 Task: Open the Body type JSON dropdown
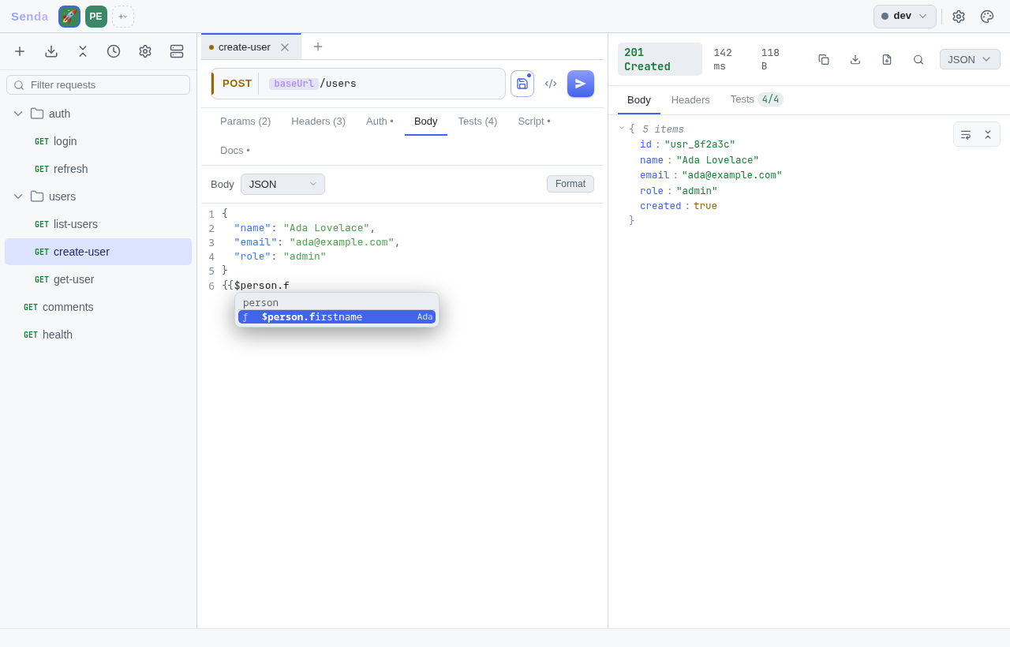pos(282,185)
